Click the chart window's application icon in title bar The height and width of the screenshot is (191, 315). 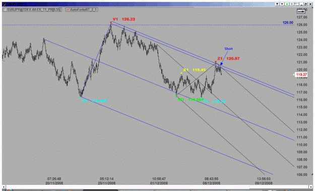5,4
